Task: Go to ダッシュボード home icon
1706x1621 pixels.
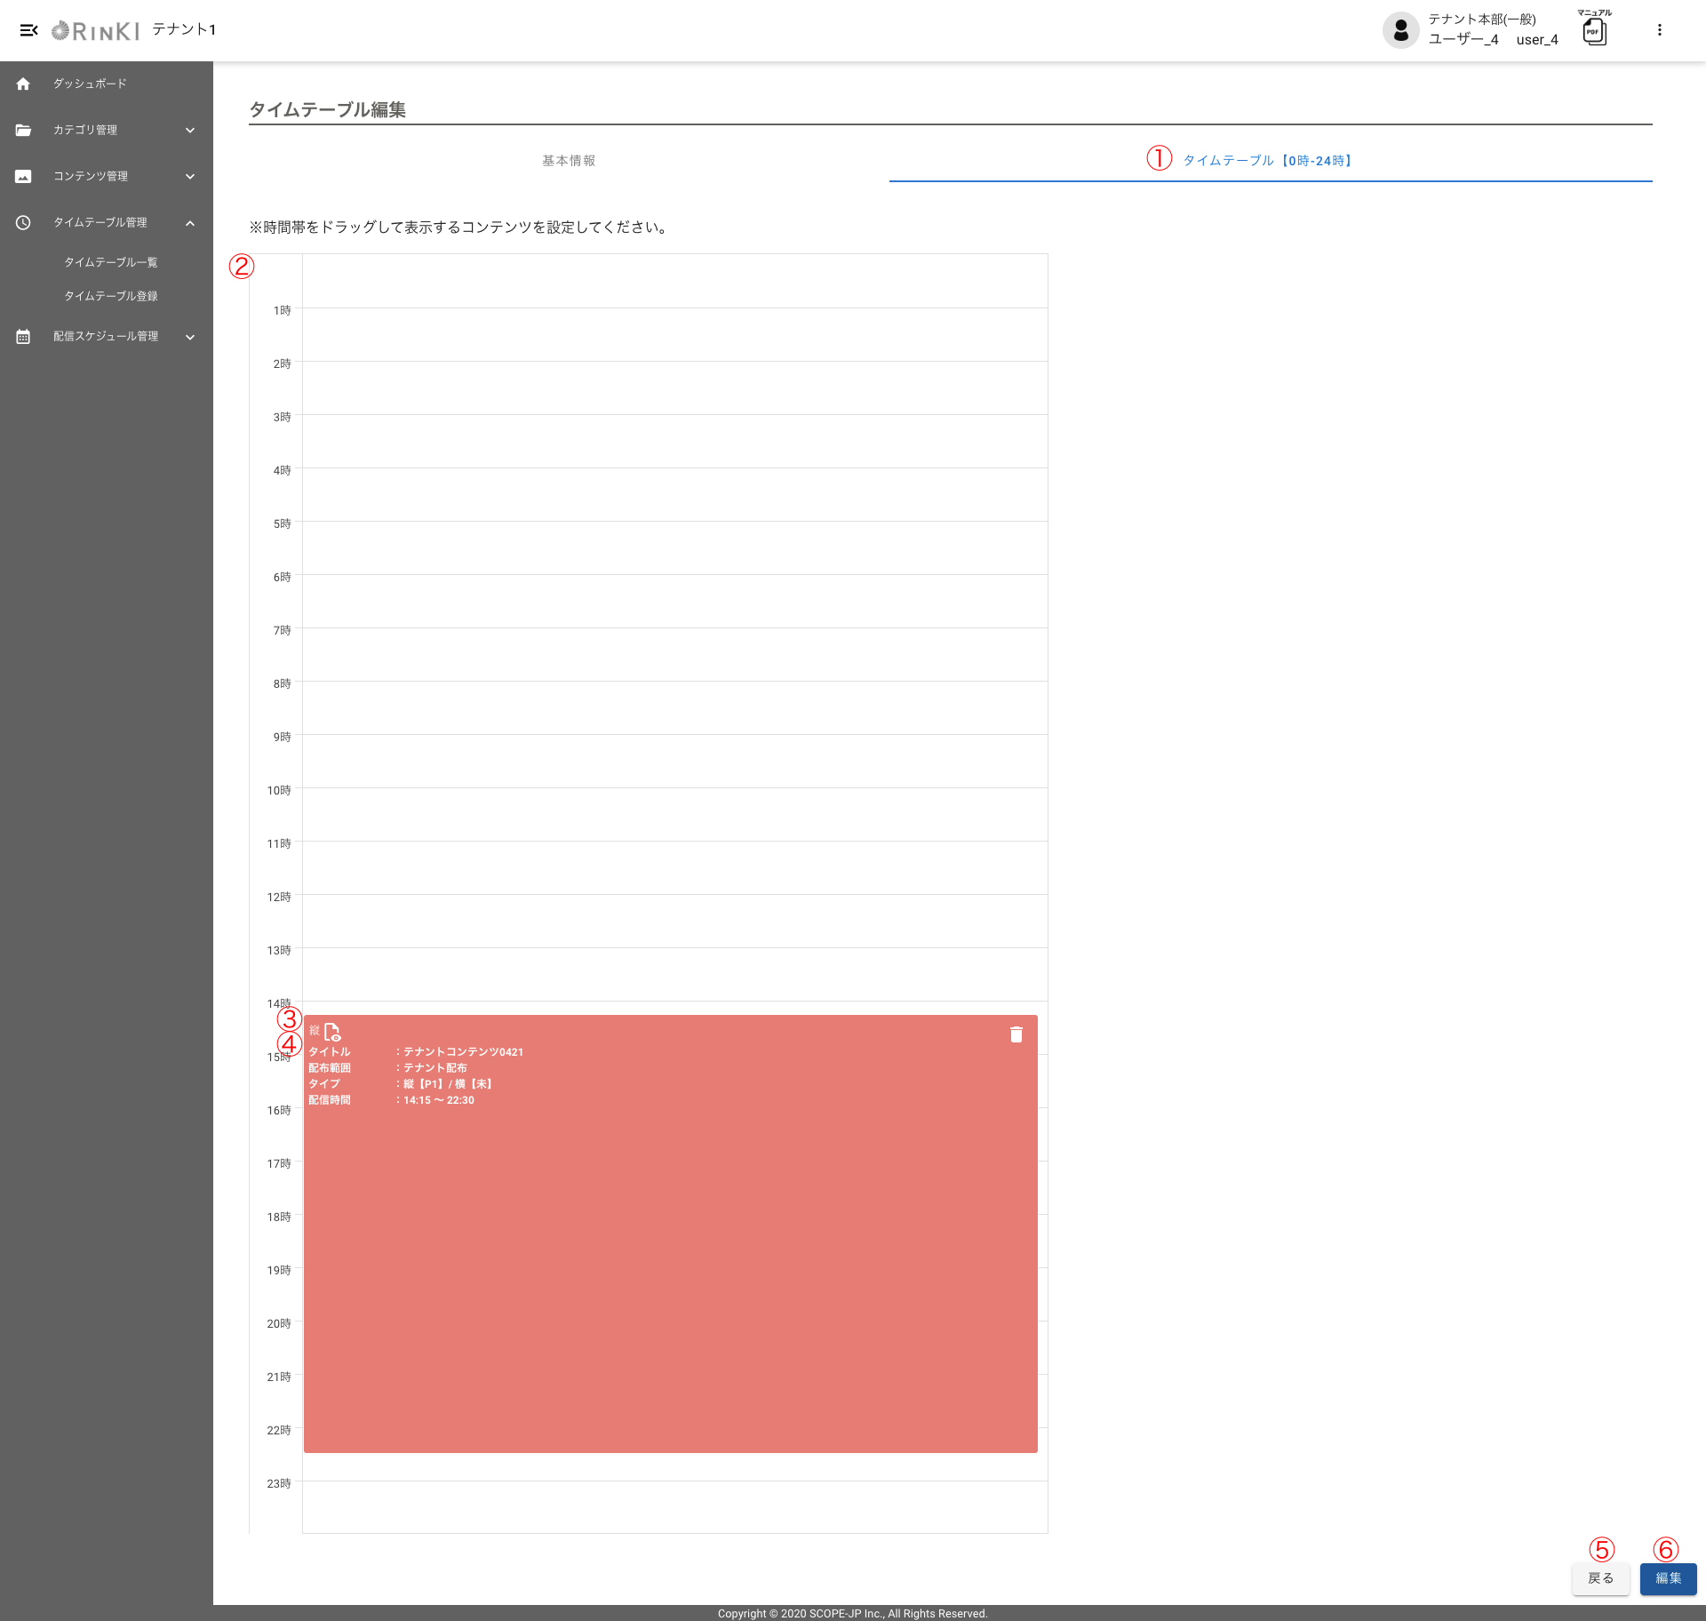Action: point(23,84)
